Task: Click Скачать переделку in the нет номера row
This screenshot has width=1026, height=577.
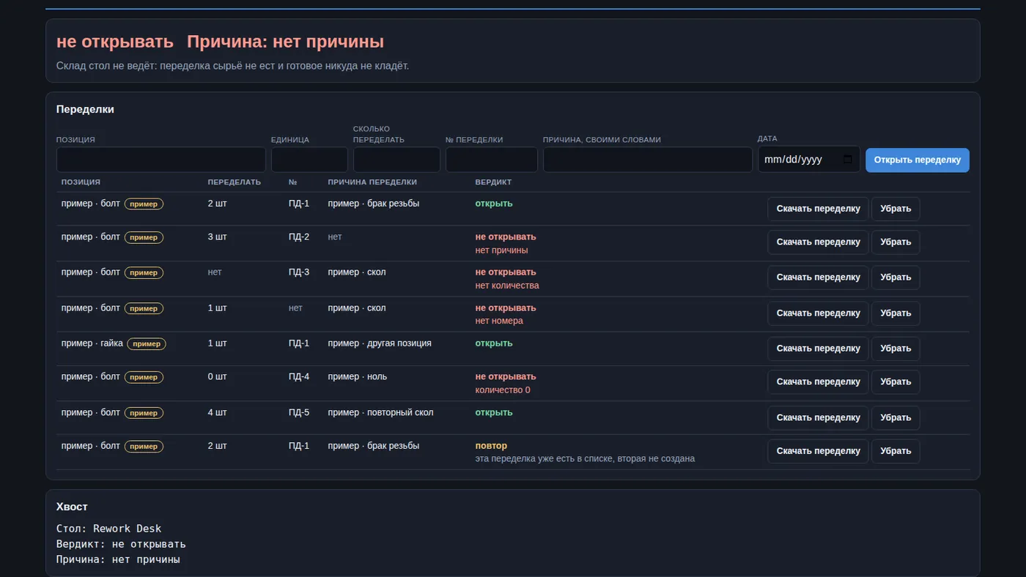Action: coord(818,313)
